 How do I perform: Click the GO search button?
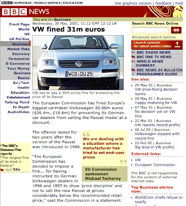click(x=176, y=30)
